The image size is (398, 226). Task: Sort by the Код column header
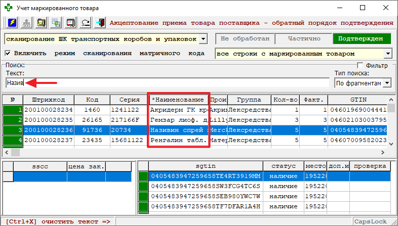coord(92,100)
